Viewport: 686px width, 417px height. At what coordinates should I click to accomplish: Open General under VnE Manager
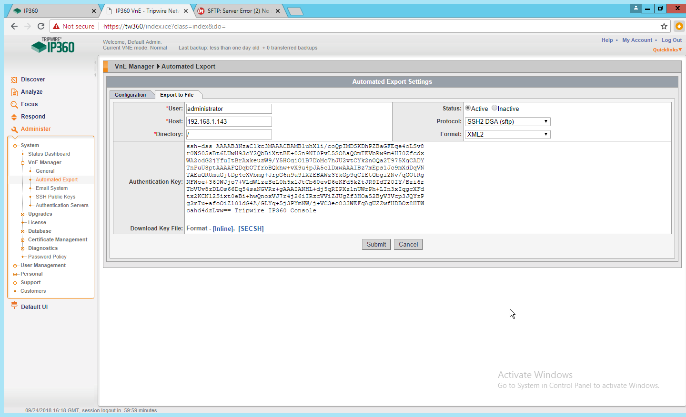tap(45, 171)
